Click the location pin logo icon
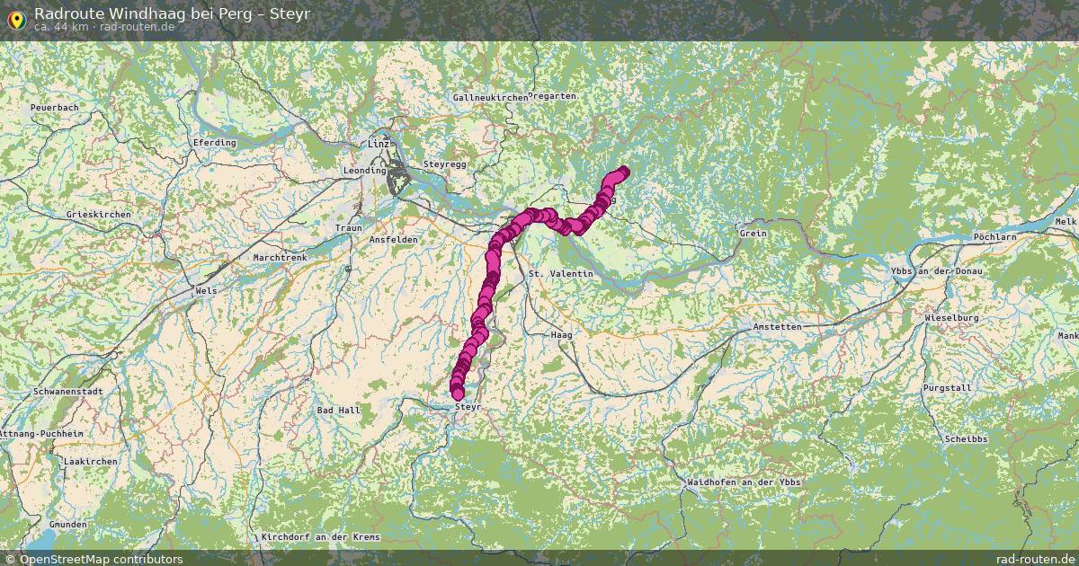This screenshot has width=1079, height=566. pyautogui.click(x=16, y=18)
